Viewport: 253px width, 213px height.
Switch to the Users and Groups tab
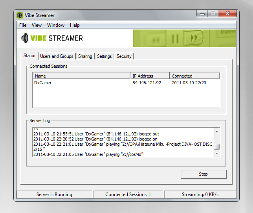(x=57, y=56)
